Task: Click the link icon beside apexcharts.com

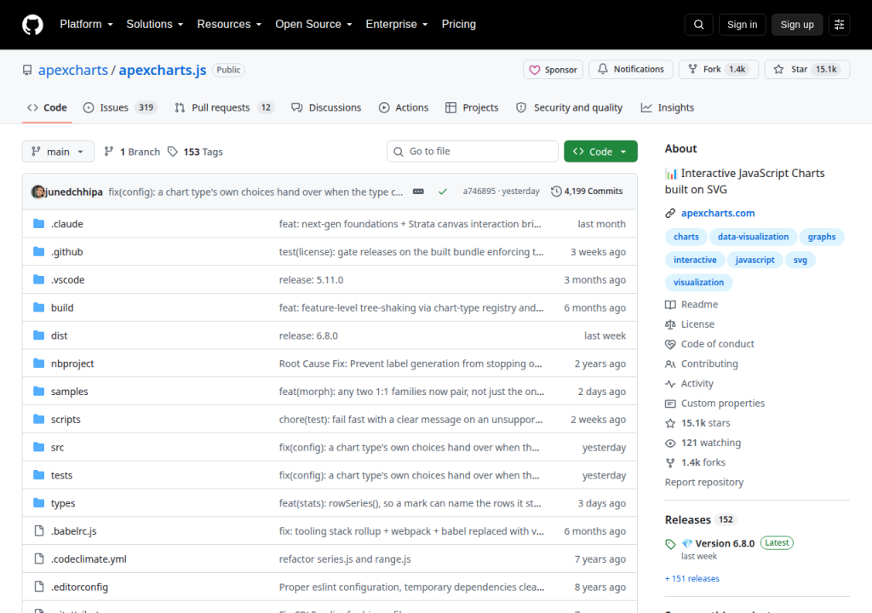Action: (670, 213)
